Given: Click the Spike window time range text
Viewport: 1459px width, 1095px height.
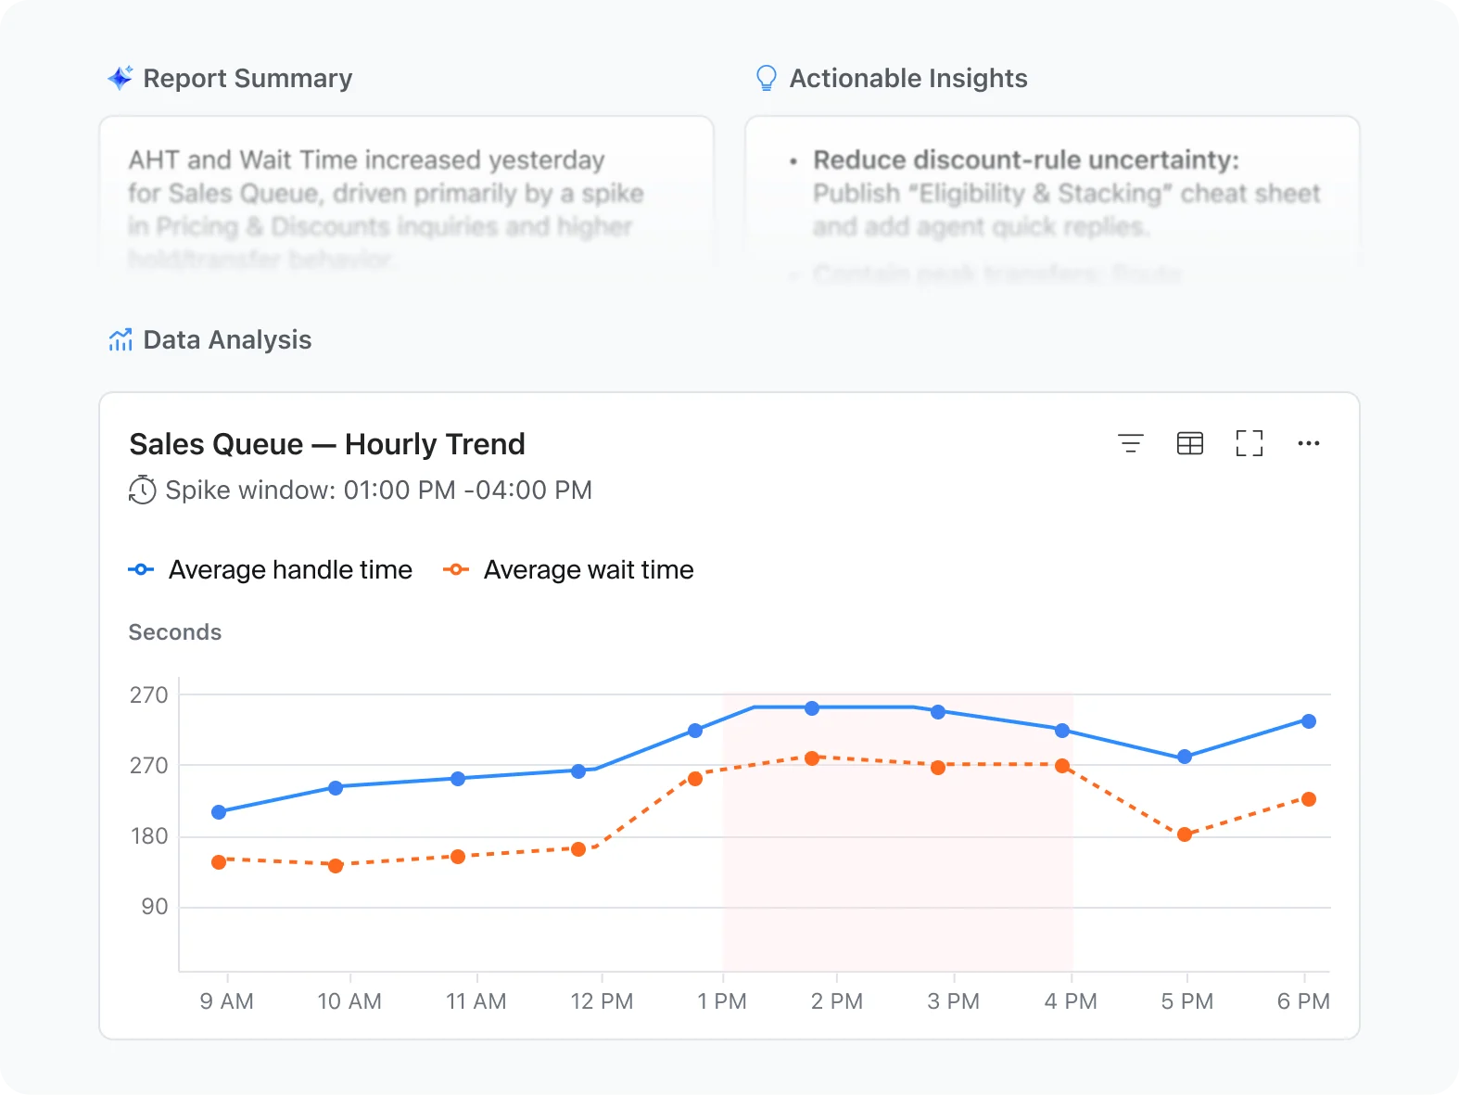Looking at the screenshot, I should [378, 490].
